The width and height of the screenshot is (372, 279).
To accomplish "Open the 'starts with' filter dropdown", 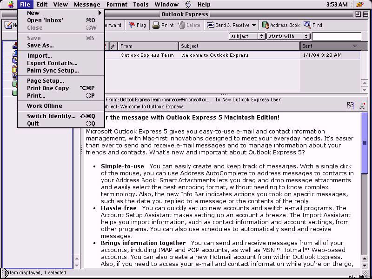I will 288,36.
